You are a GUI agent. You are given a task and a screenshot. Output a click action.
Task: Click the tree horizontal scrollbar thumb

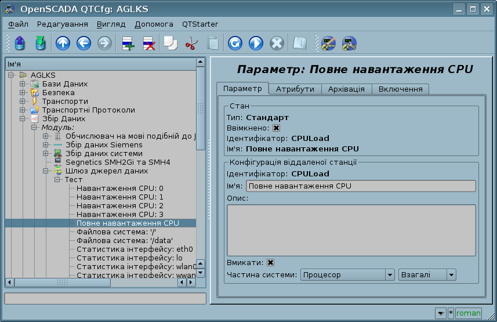63,283
